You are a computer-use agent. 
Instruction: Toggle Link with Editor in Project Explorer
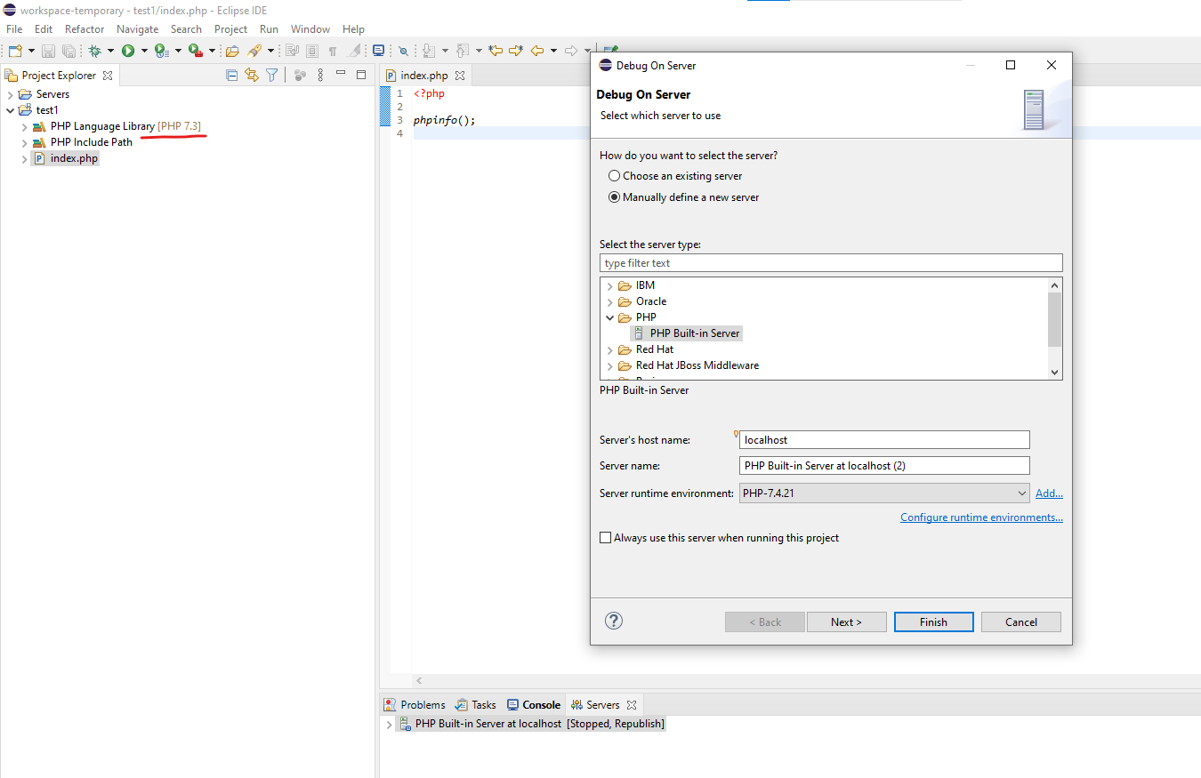coord(252,75)
